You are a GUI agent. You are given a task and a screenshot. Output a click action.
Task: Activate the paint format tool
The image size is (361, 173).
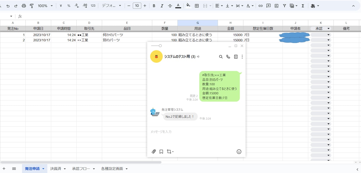(x=32, y=6)
